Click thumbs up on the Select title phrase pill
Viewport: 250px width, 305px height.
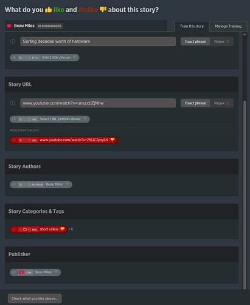tap(14, 57)
